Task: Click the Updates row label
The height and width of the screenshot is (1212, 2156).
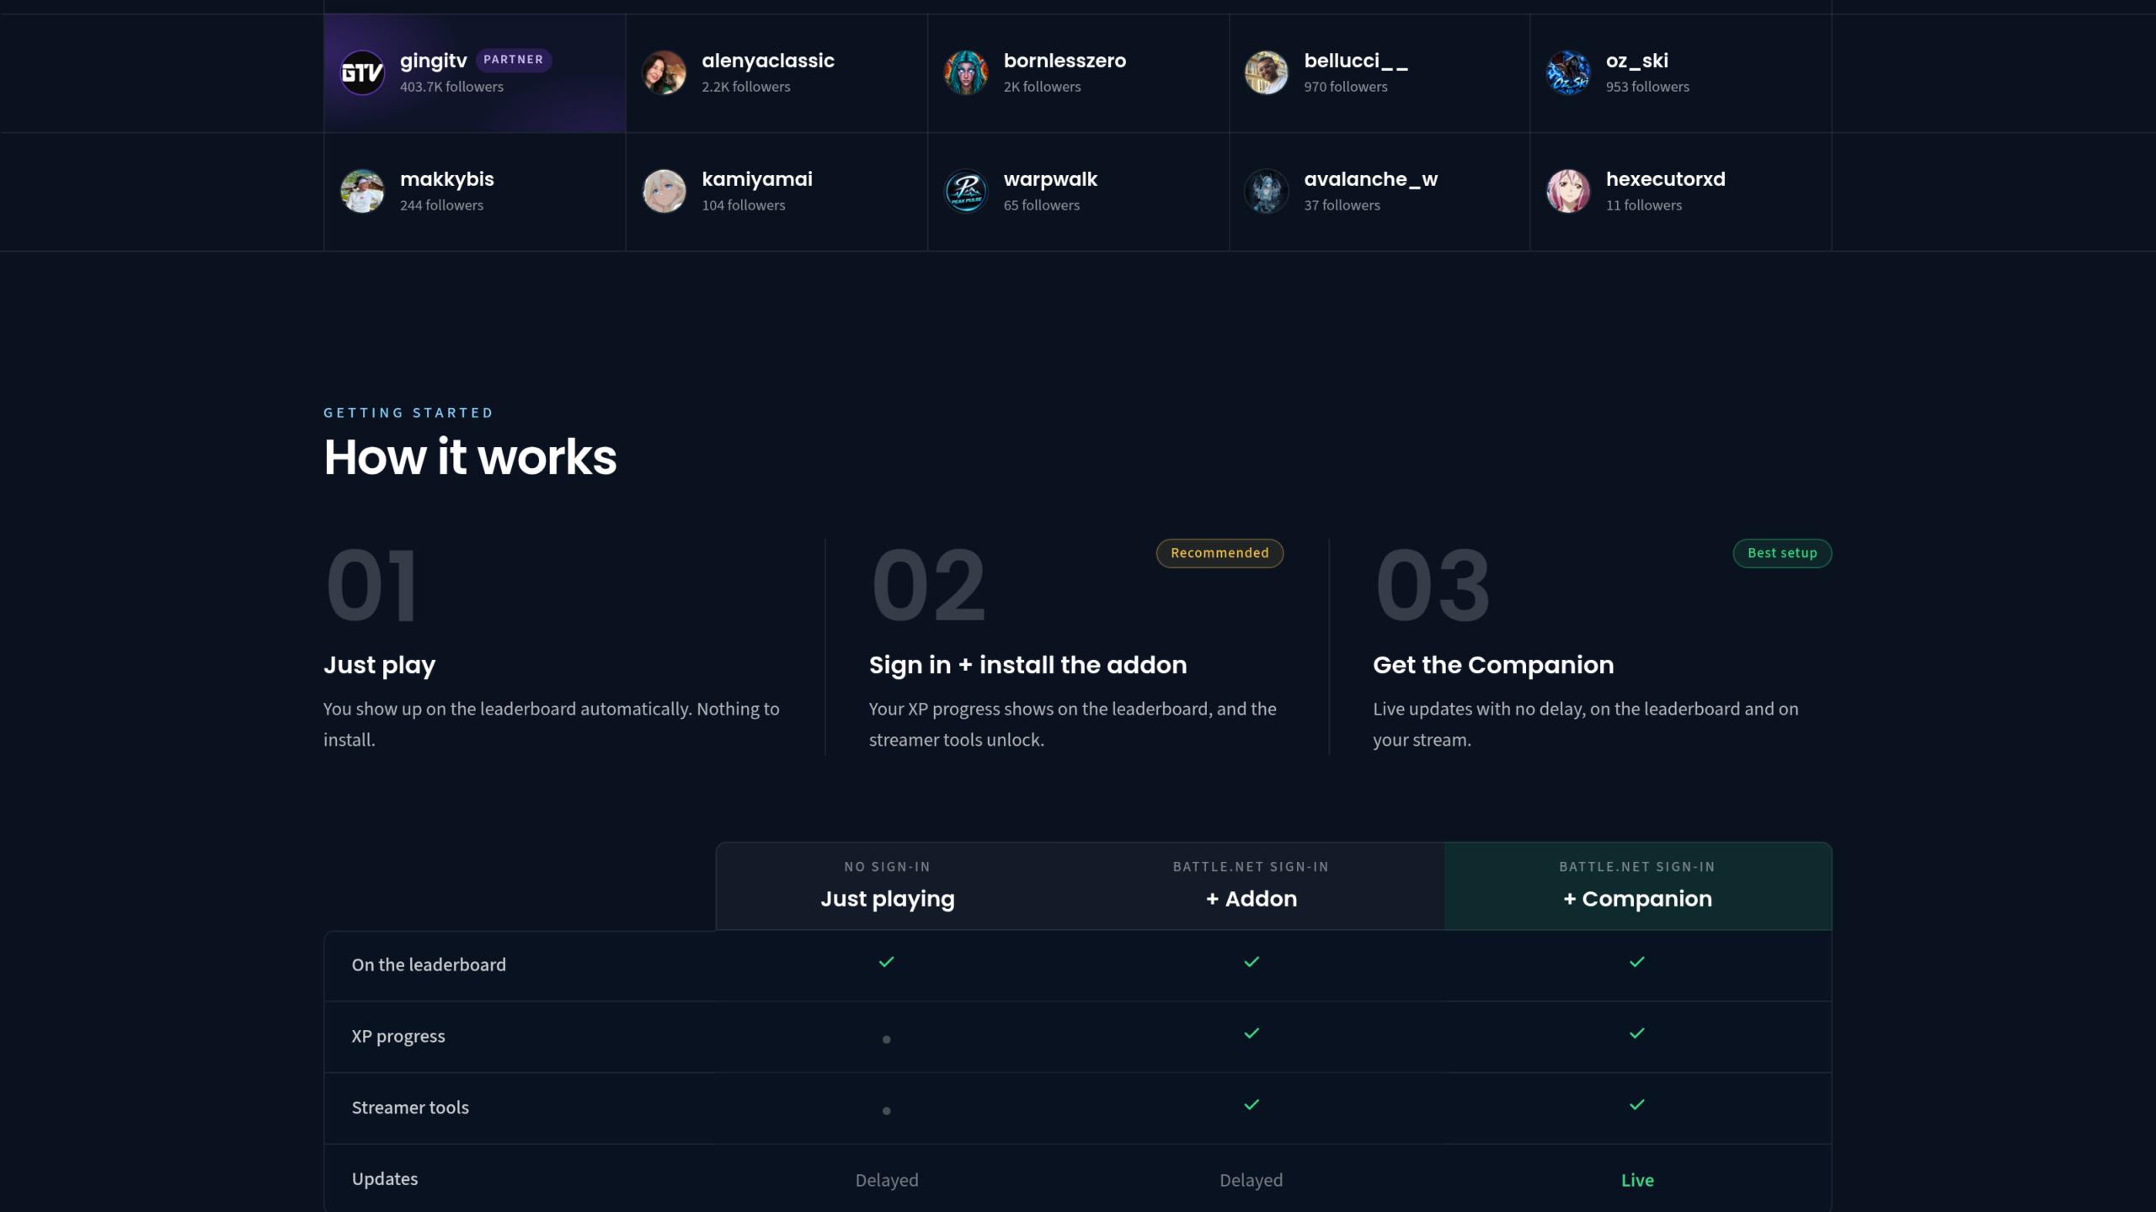Action: 385,1179
